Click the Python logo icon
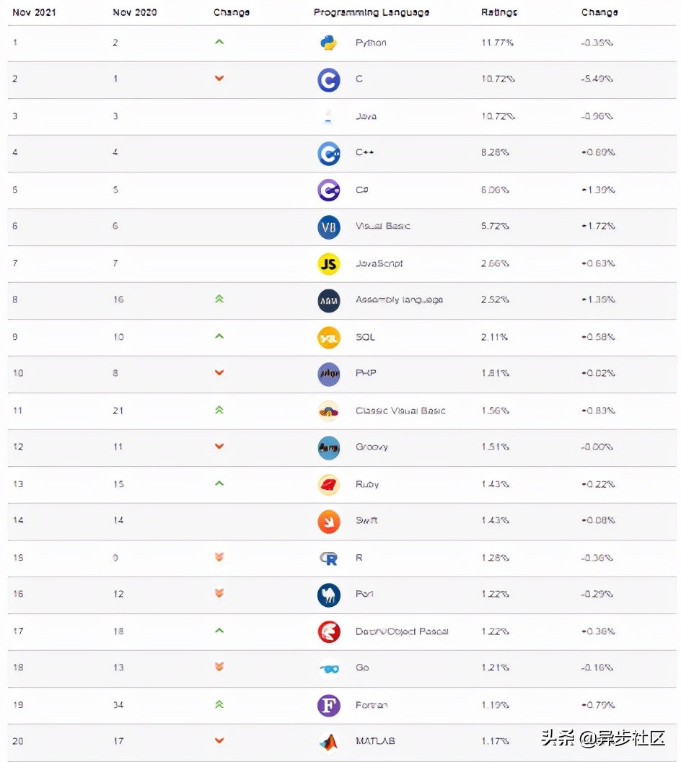Image resolution: width=681 pixels, height=762 pixels. coord(329,43)
